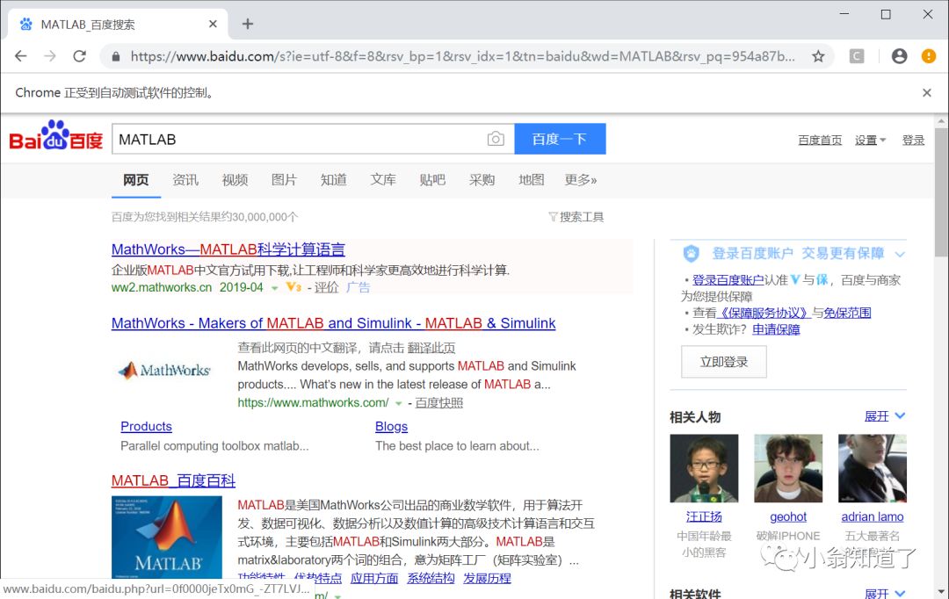Reload the Baidu search page
This screenshot has height=599, width=949.
pos(79,56)
